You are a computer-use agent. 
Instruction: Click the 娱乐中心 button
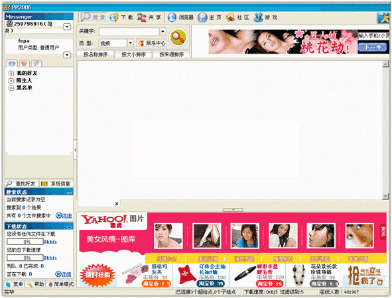[152, 43]
